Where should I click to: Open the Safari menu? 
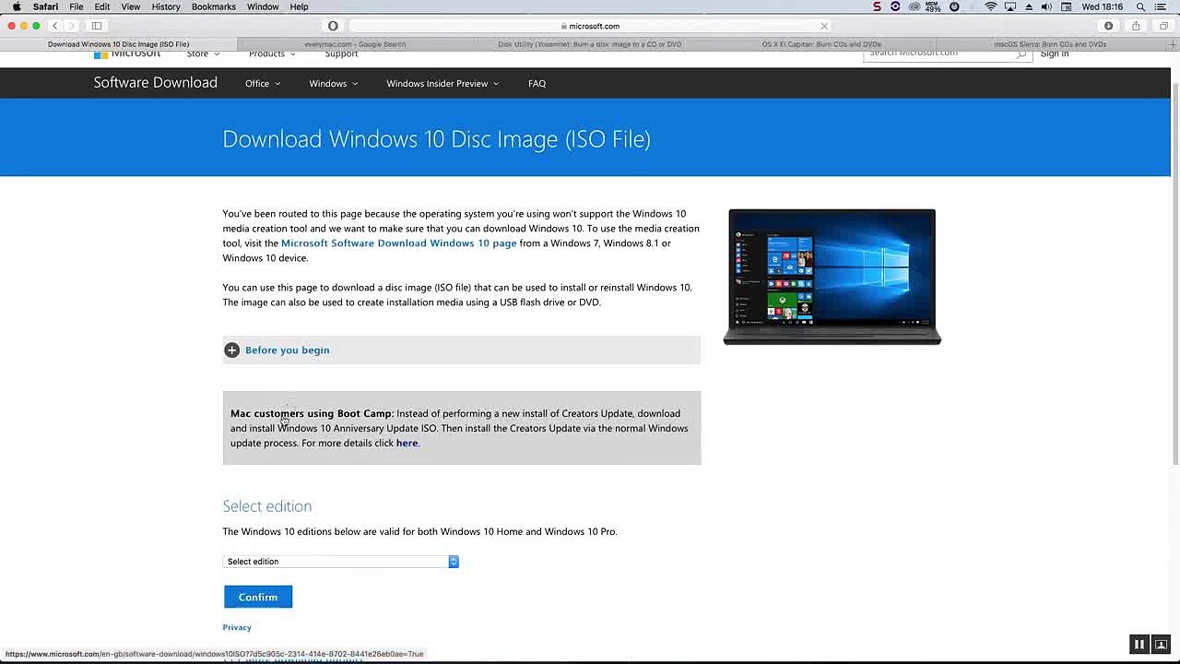click(x=45, y=6)
